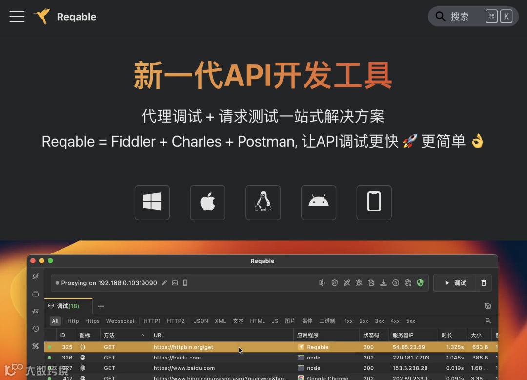Filter by 2xx status codes
This screenshot has height=380, width=527.
click(x=364, y=321)
